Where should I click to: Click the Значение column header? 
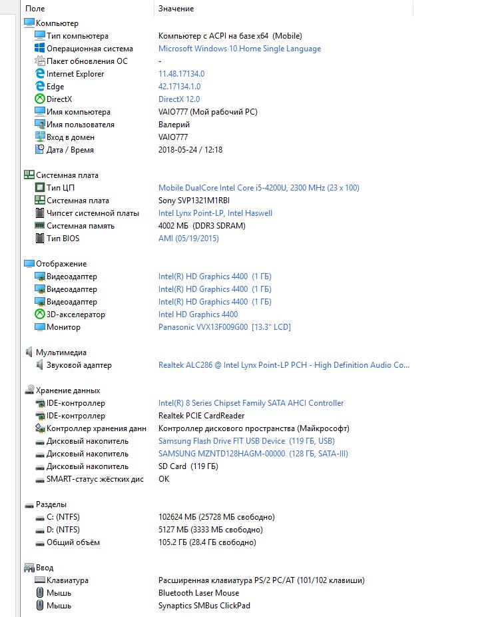coord(176,8)
